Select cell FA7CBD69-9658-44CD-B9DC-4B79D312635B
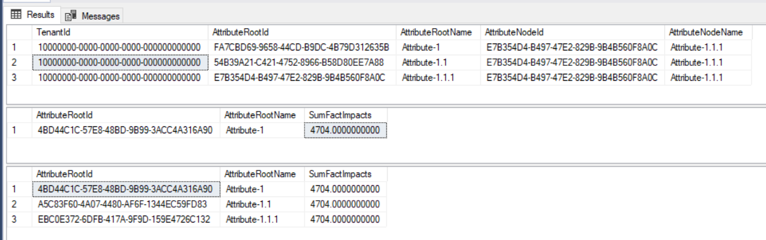 301,47
